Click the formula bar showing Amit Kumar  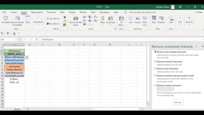click(122, 39)
